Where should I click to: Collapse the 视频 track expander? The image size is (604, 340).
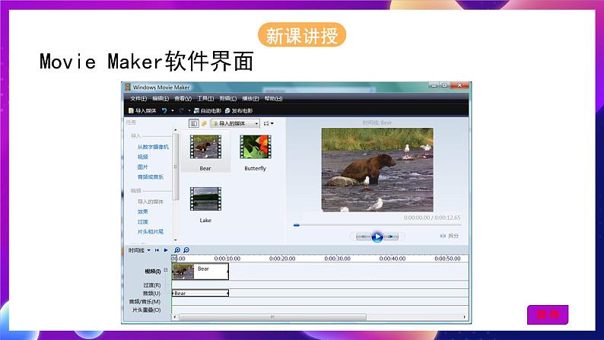pos(166,270)
